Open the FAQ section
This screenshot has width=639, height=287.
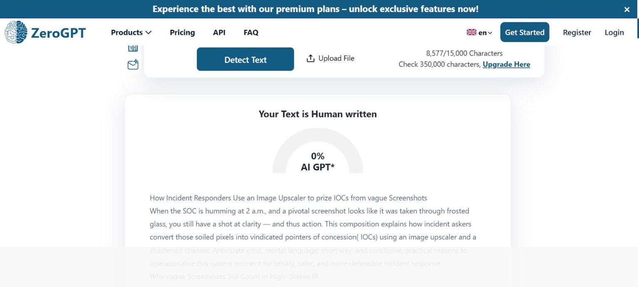point(251,32)
